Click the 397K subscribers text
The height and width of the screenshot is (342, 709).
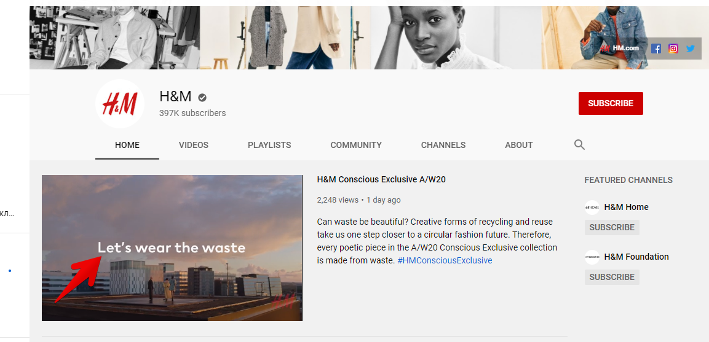[192, 113]
